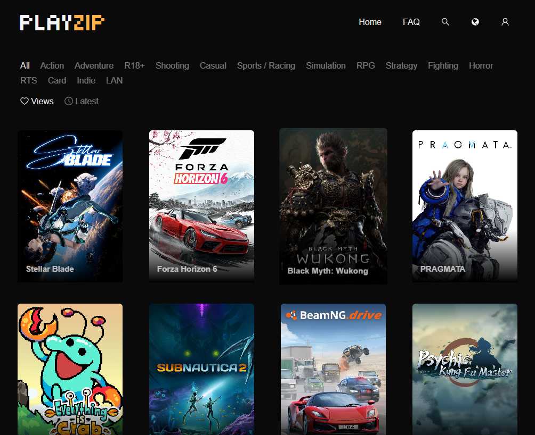This screenshot has height=435, width=535.
Task: Open the Forza Horizon 6 game card
Action: [x=201, y=206]
